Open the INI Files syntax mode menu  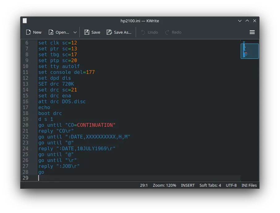click(249, 185)
